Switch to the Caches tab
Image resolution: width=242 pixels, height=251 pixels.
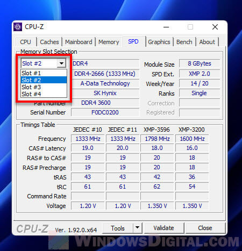click(x=49, y=42)
